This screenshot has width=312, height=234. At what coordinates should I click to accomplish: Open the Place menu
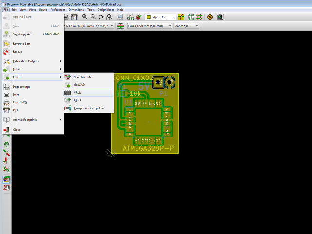coord(33,10)
